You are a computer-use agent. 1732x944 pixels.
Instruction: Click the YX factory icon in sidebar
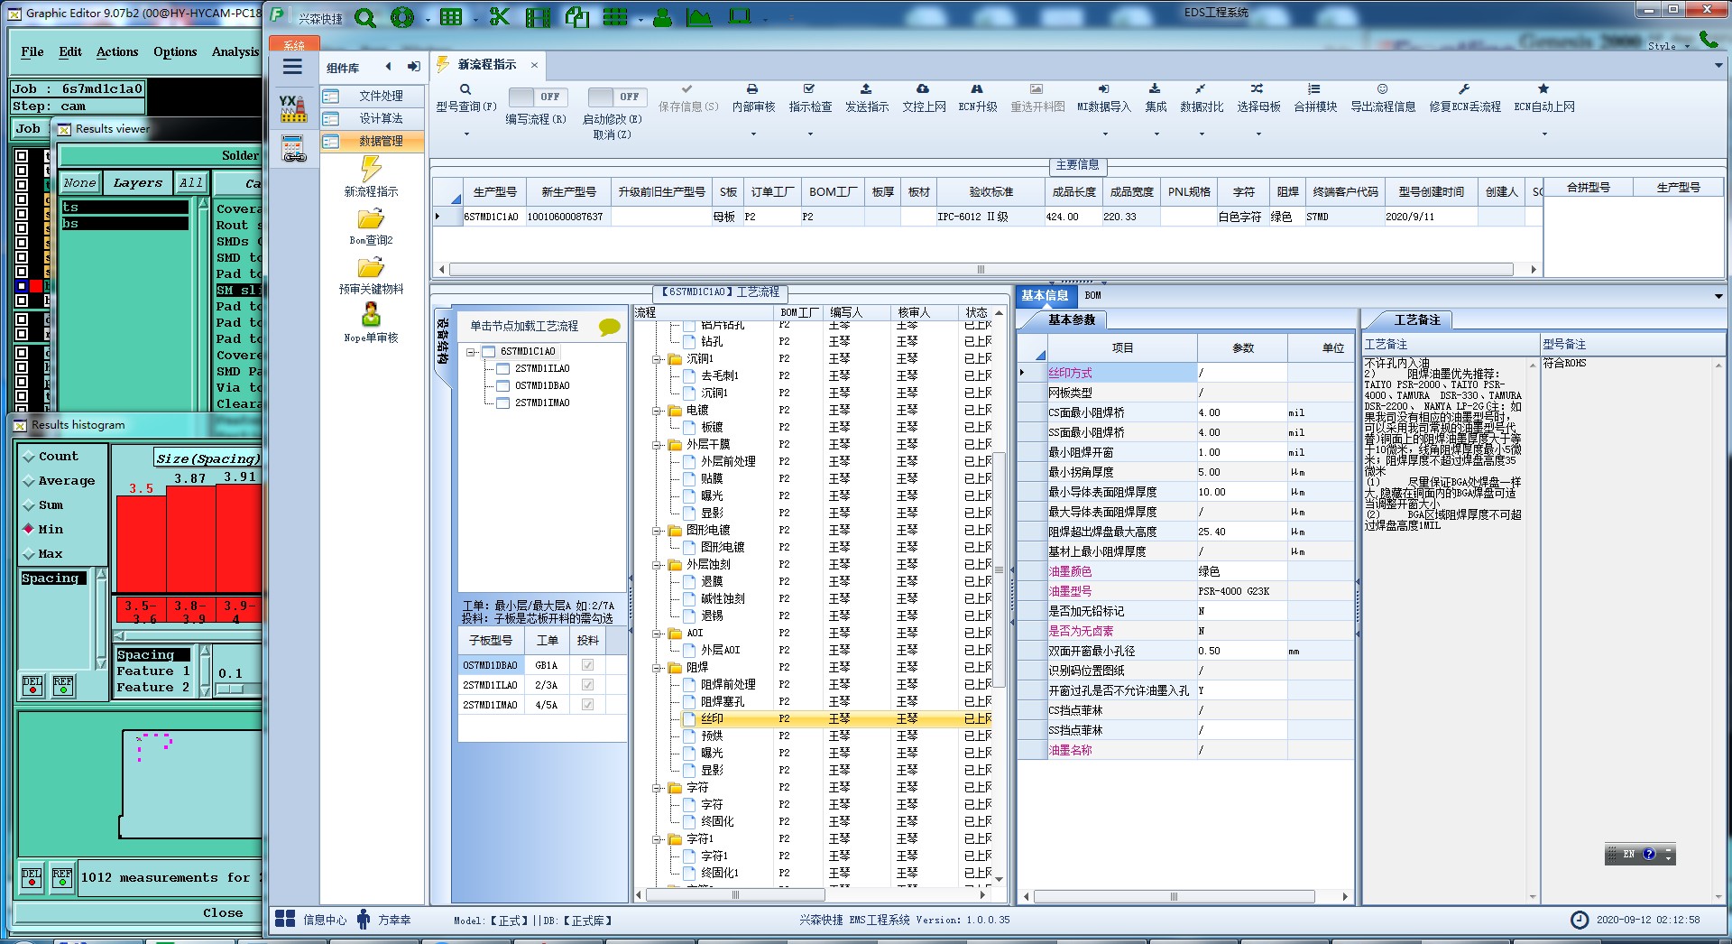point(292,108)
